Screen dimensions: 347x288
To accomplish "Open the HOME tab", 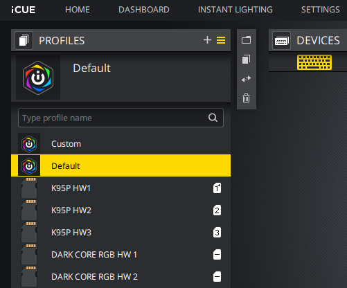I will [78, 10].
